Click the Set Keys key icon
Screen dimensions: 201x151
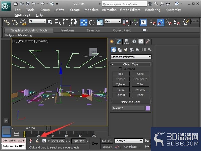point(95,143)
